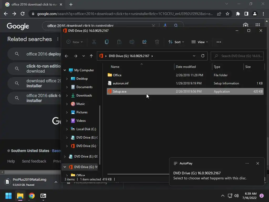This screenshot has height=202, width=269.
Task: Click the Cut scissors icon in Explorer toolbar
Action: click(x=94, y=42)
